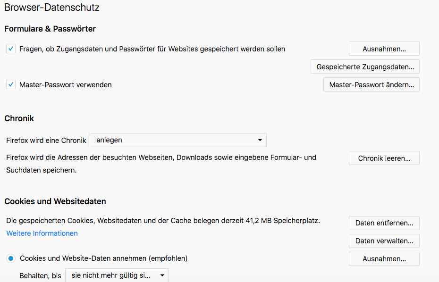Click the Browser-Datenschutz page title

pos(52,8)
